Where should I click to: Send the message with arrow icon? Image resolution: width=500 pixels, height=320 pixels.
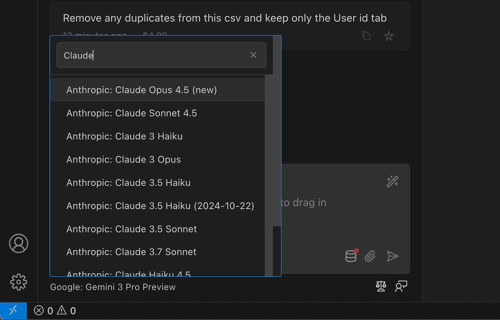[392, 256]
